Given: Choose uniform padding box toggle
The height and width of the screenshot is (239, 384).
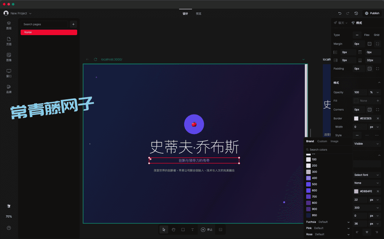Looking at the screenshot, I should click(369, 68).
